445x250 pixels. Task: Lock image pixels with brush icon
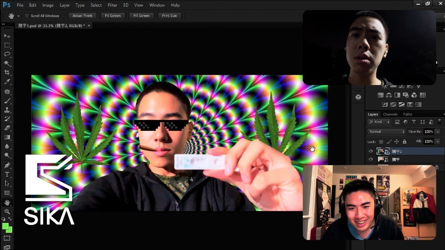pos(389,142)
